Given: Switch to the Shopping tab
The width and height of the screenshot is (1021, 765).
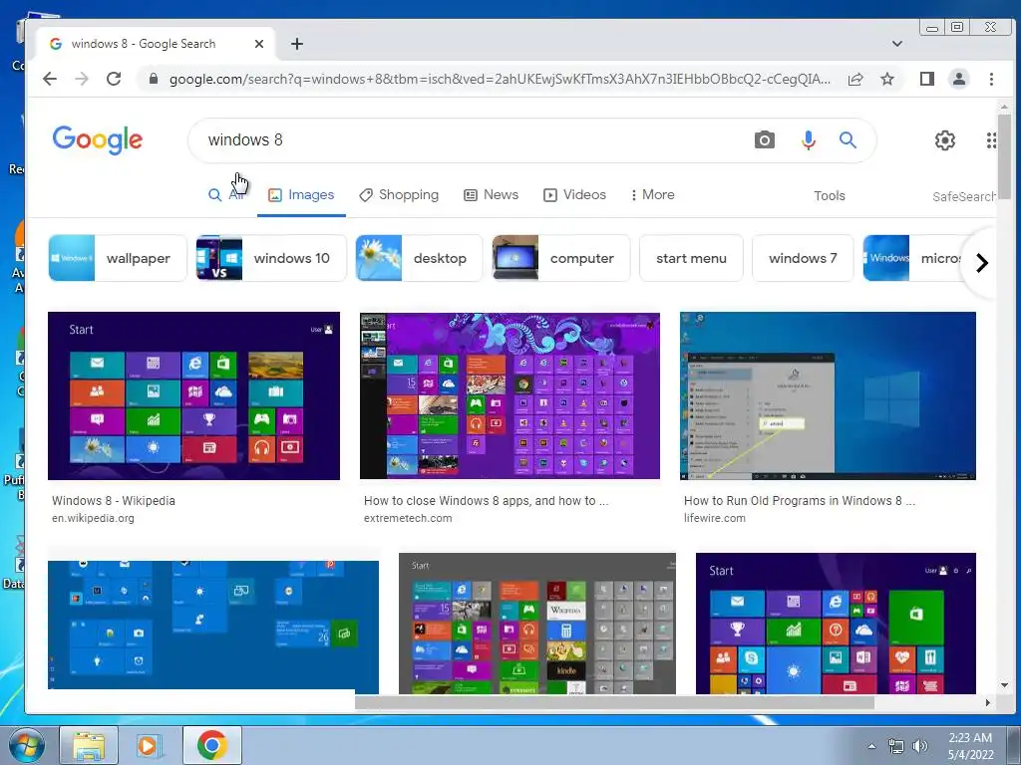Looking at the screenshot, I should point(399,194).
